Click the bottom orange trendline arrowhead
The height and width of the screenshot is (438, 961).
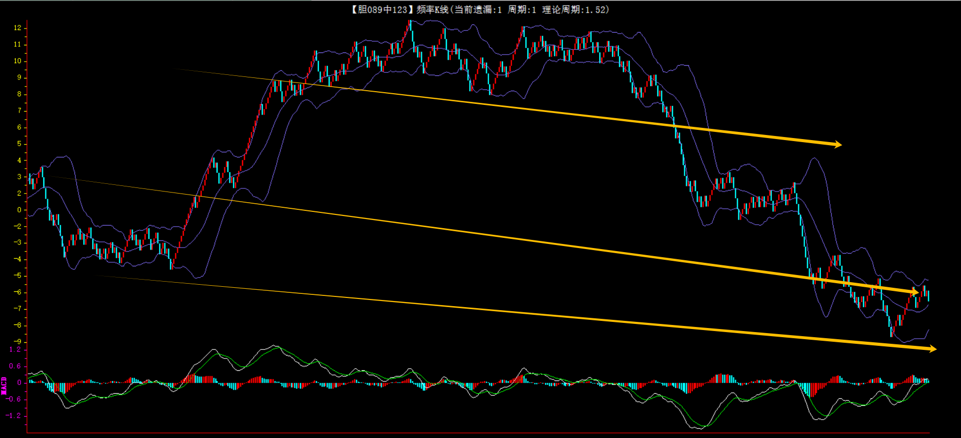click(932, 348)
